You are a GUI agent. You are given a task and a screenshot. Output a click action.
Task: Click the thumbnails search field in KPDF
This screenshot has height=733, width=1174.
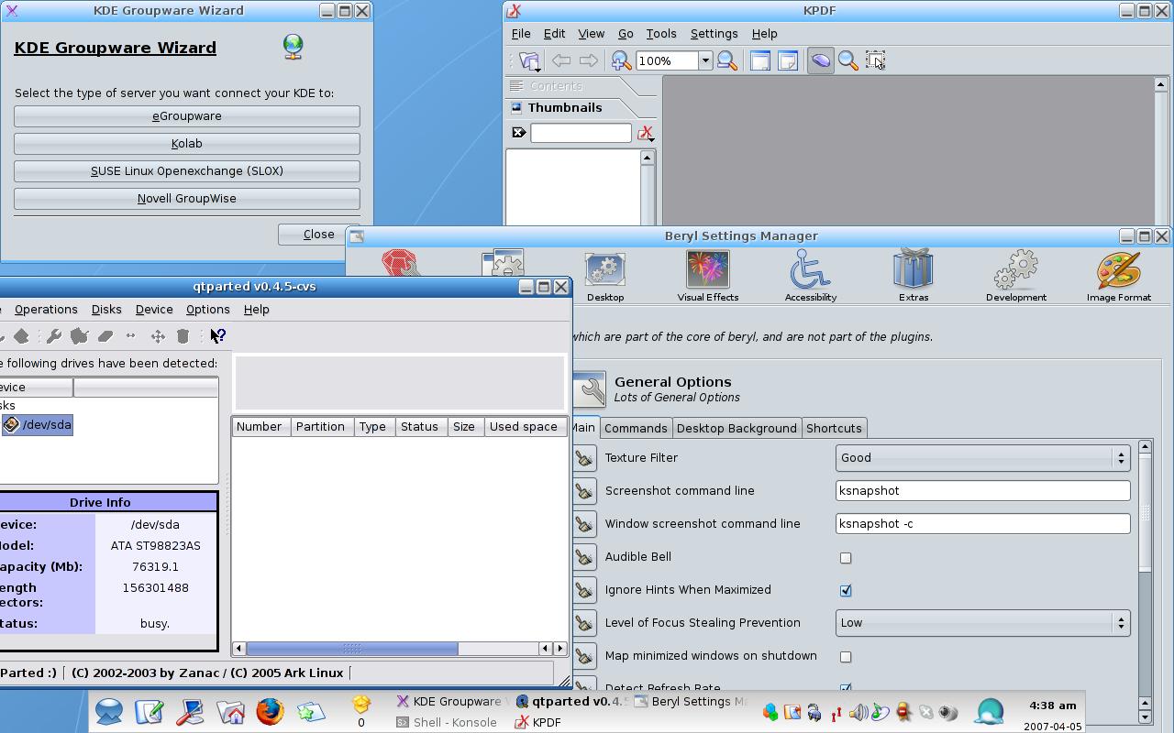click(581, 134)
